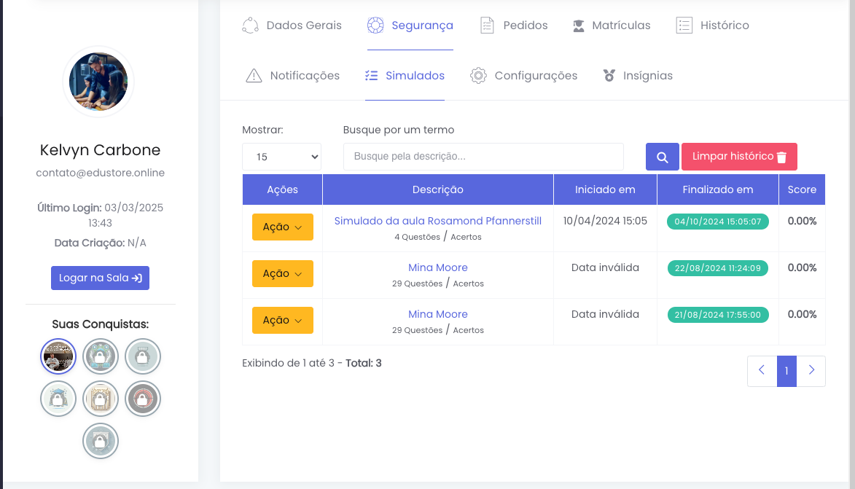Expand Ação dropdown for second Mina Moore row
Image resolution: width=855 pixels, height=489 pixels.
coord(282,320)
